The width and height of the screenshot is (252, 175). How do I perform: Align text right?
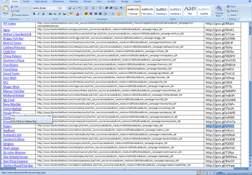[96, 14]
